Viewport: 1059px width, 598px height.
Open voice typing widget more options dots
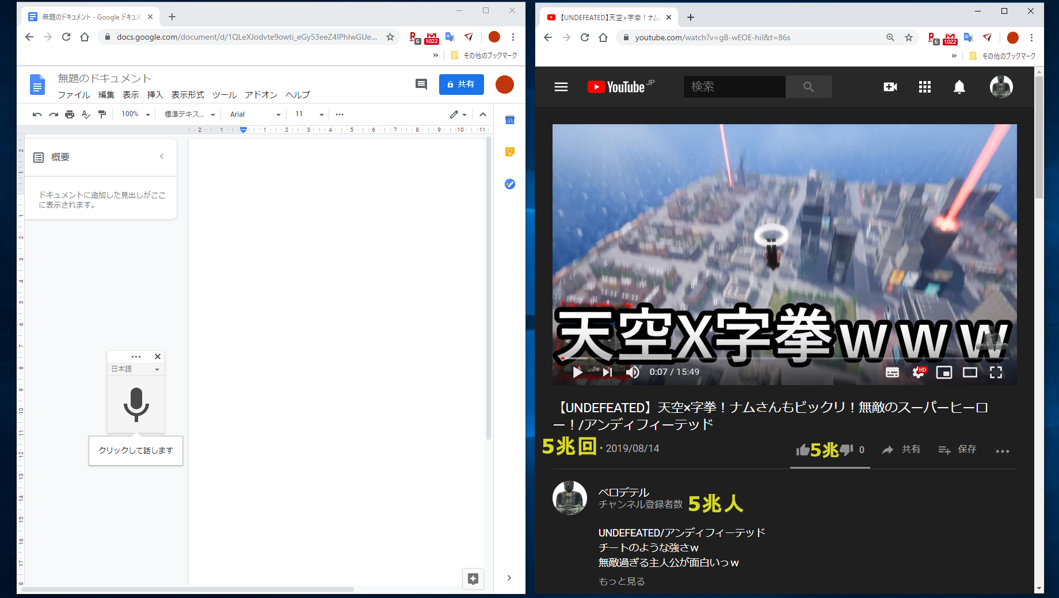(136, 356)
